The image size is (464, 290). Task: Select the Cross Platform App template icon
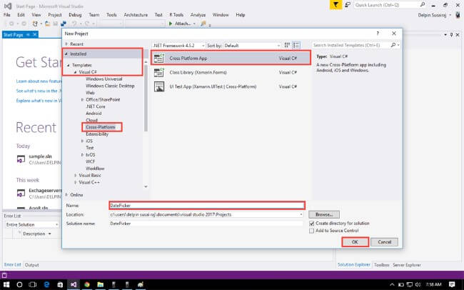pos(159,58)
